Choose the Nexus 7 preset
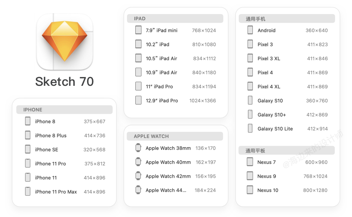352x217 pixels. click(x=287, y=162)
